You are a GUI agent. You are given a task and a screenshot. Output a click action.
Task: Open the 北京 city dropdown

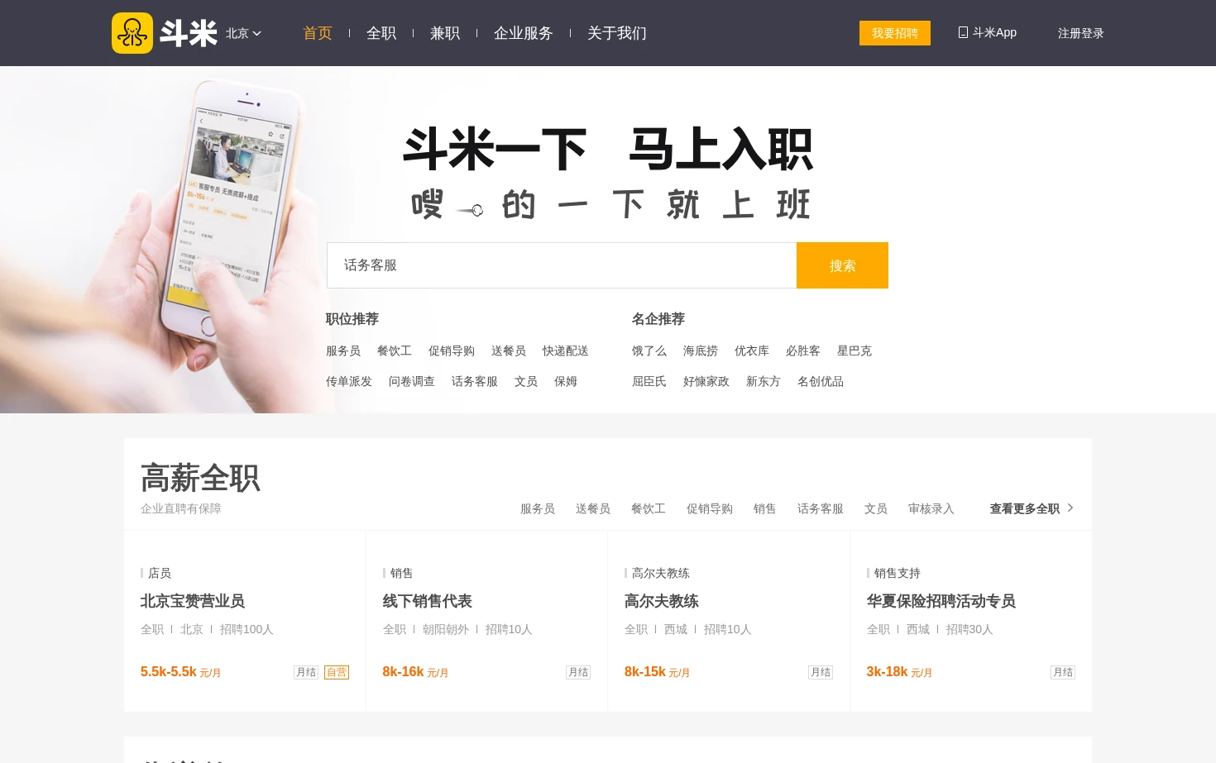tap(244, 33)
